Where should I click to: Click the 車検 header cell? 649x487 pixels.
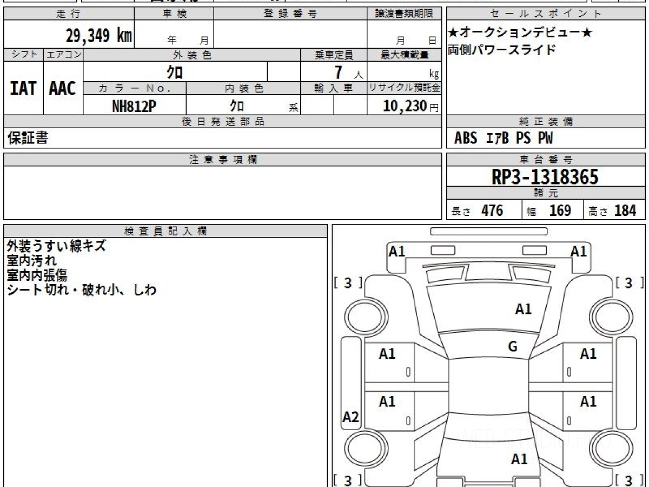tap(174, 14)
